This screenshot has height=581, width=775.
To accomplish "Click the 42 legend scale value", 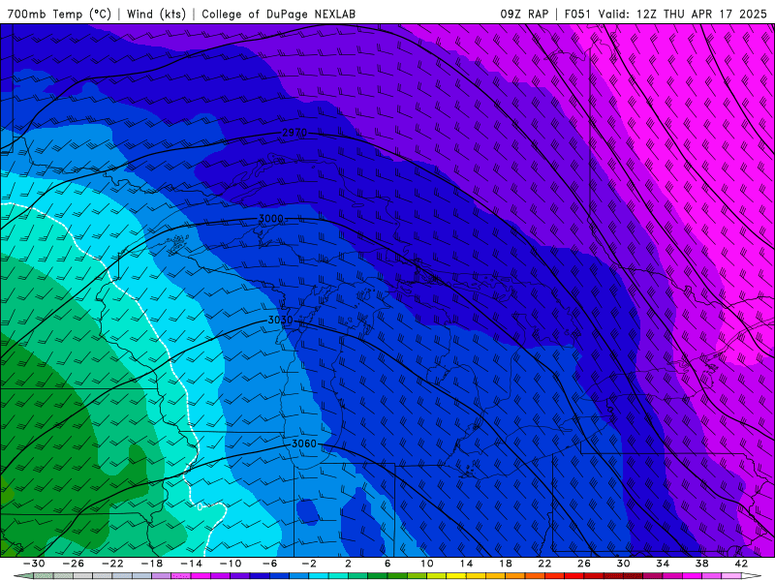I will tap(741, 564).
